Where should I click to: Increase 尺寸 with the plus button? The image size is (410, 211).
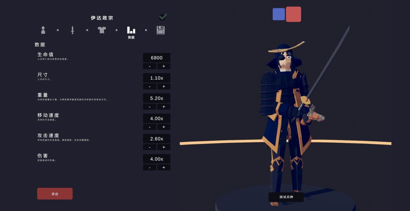(x=164, y=86)
